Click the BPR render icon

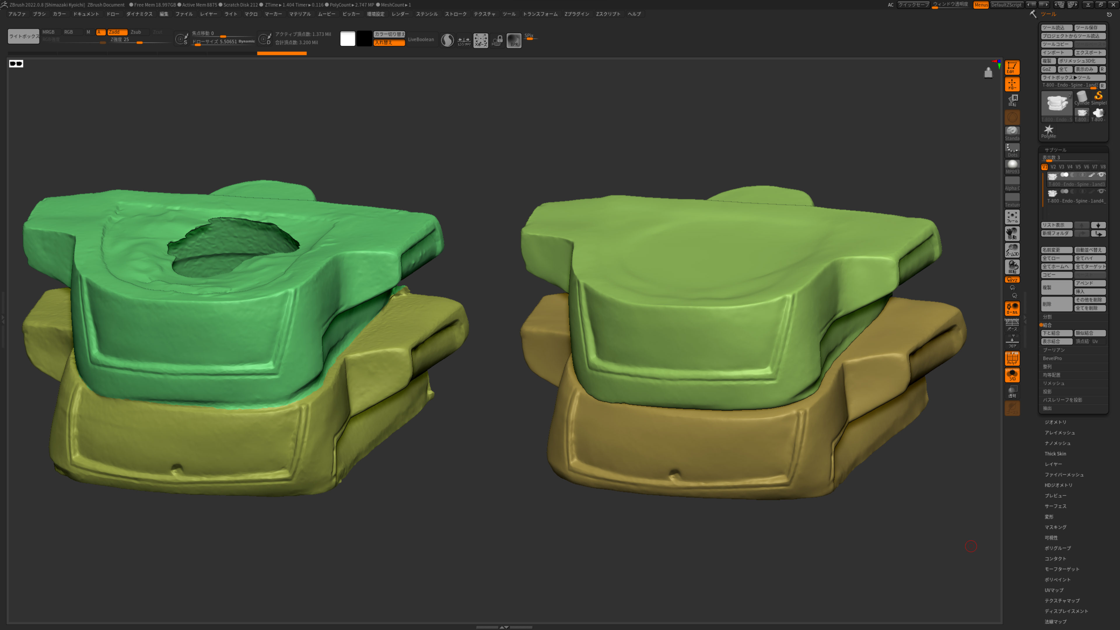pos(513,41)
